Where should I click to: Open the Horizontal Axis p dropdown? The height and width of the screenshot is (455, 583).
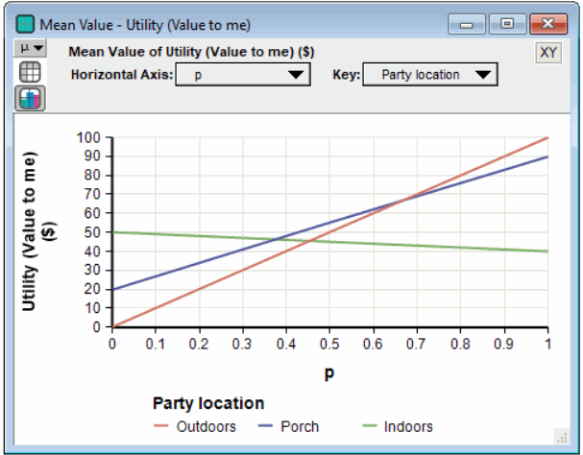[x=243, y=75]
